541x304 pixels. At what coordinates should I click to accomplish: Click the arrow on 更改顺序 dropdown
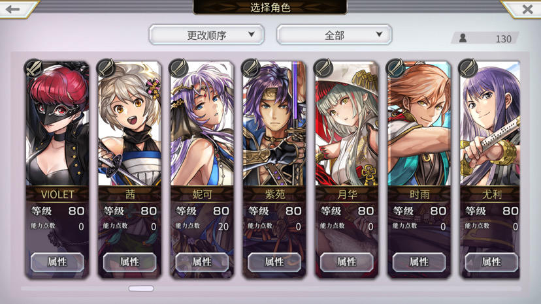coord(252,35)
